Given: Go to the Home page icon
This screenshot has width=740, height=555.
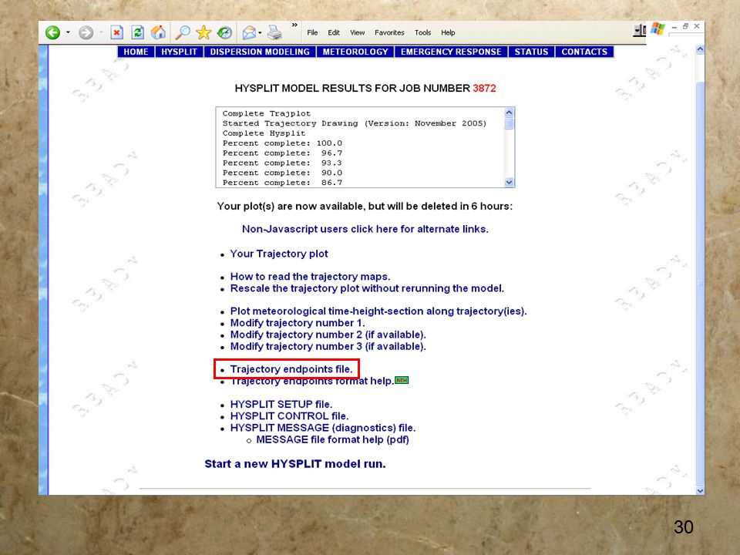Looking at the screenshot, I should (x=158, y=32).
